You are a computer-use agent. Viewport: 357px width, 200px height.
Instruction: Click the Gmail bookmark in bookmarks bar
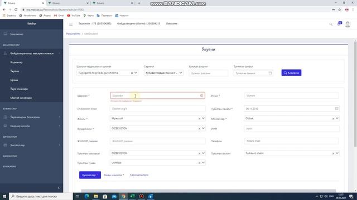[59, 16]
